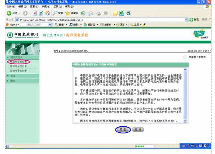Click the green Back arrow icon
Viewport: 215px width, 154px height.
[x=9, y=13]
